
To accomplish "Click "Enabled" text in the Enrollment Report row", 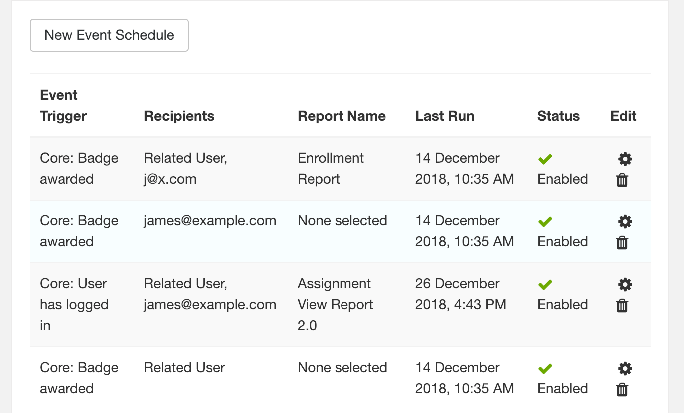I will pyautogui.click(x=562, y=179).
